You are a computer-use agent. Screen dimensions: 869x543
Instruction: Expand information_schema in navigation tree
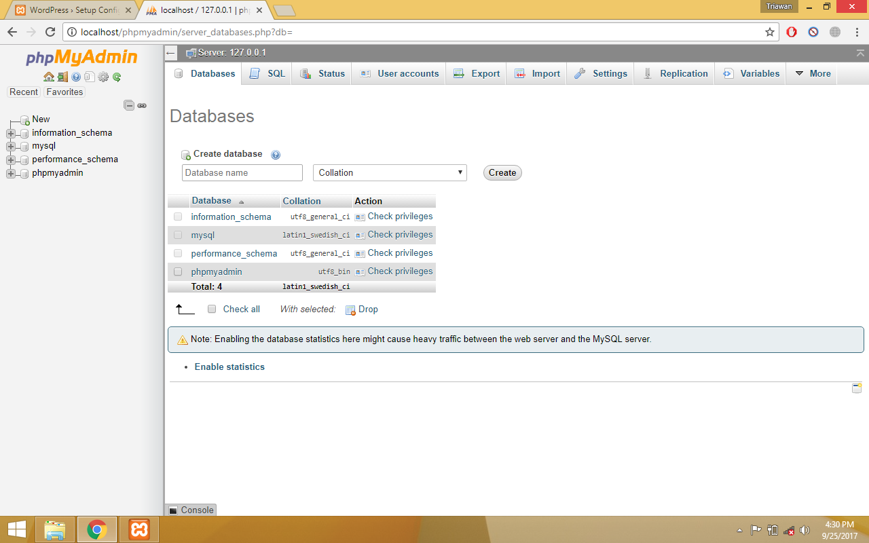pyautogui.click(x=10, y=133)
